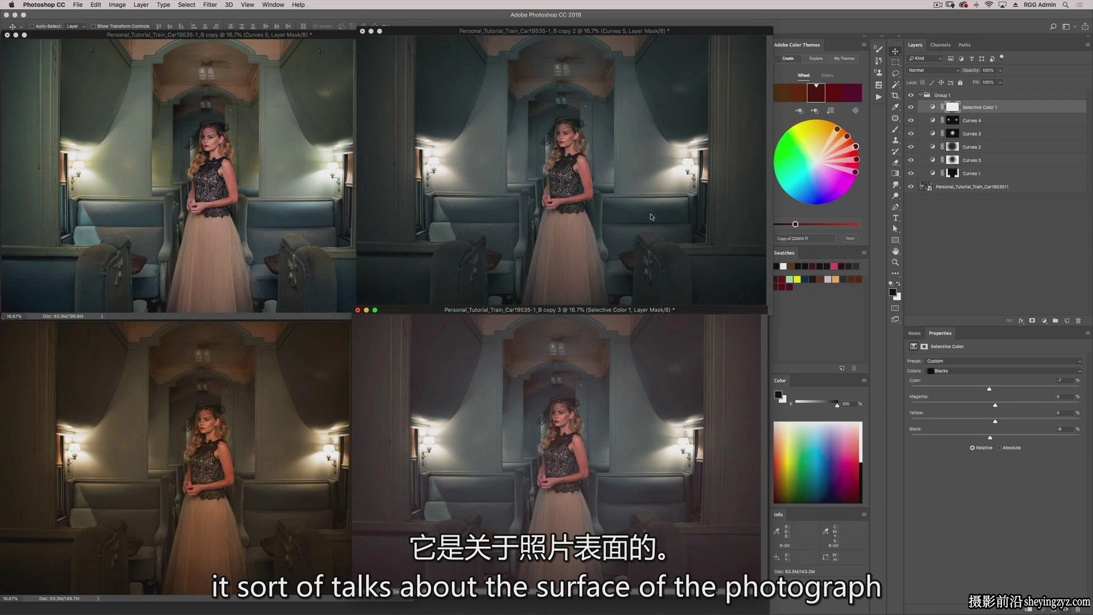Select the Crop tool

pos(895,96)
